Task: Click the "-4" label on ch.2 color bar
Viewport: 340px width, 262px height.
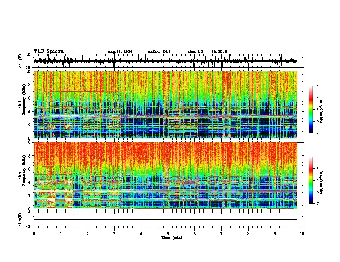Action: point(316,169)
